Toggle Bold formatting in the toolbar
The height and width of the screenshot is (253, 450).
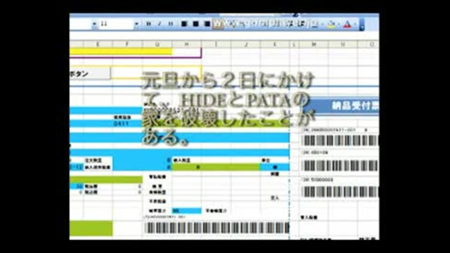pos(149,24)
